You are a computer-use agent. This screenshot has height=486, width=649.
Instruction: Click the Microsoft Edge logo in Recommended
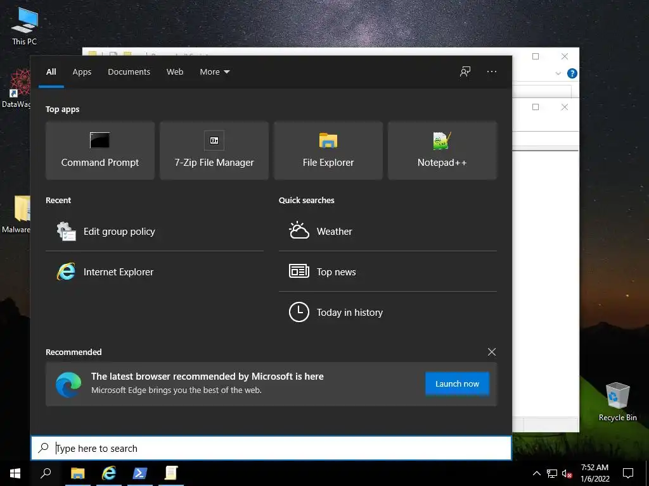pyautogui.click(x=68, y=384)
